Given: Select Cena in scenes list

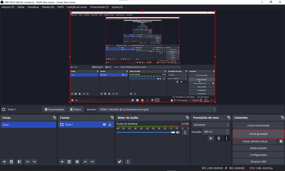Looking at the screenshot, I should coord(28,124).
